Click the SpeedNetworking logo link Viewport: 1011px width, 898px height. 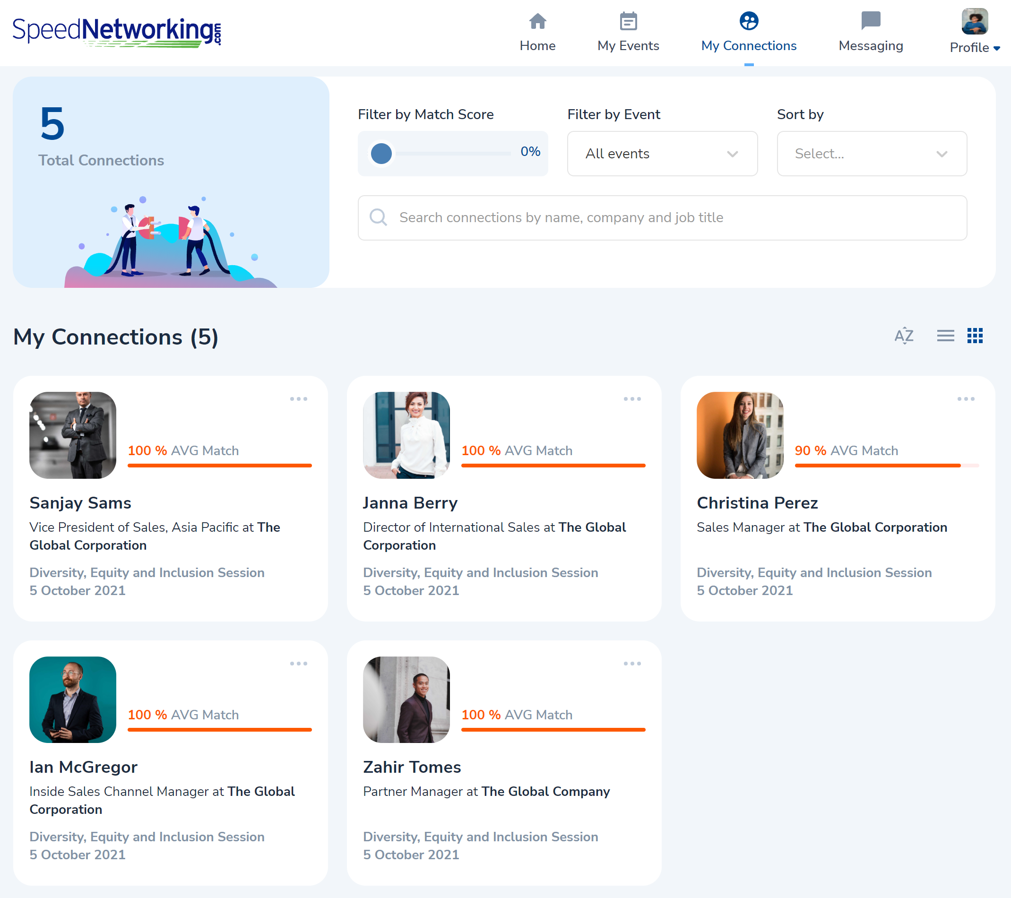point(117,31)
